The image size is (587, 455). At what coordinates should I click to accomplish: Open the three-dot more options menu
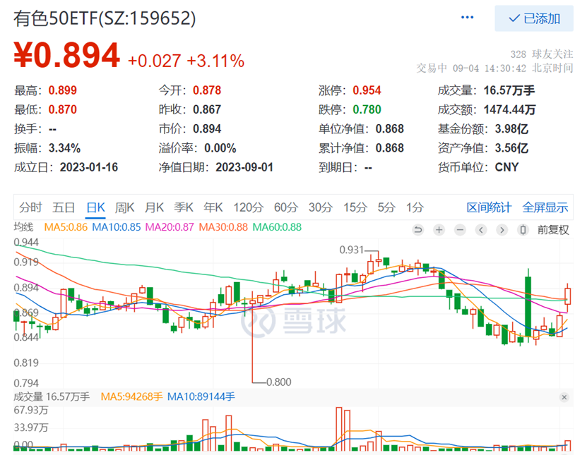pos(467,18)
